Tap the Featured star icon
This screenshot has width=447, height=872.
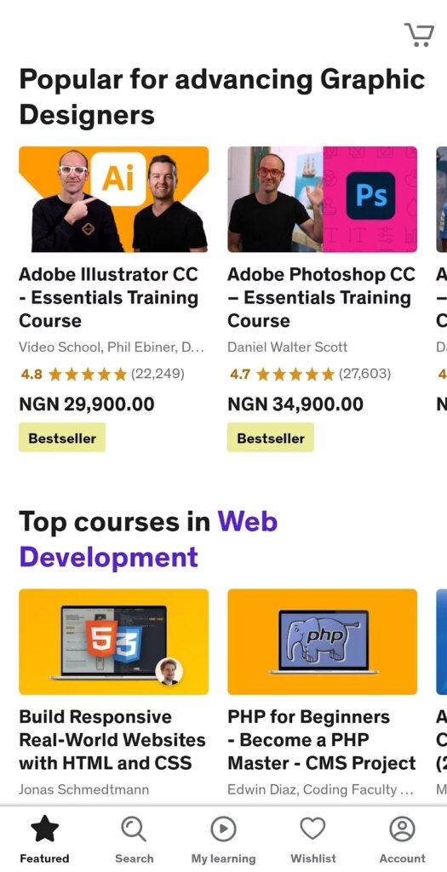tap(44, 829)
